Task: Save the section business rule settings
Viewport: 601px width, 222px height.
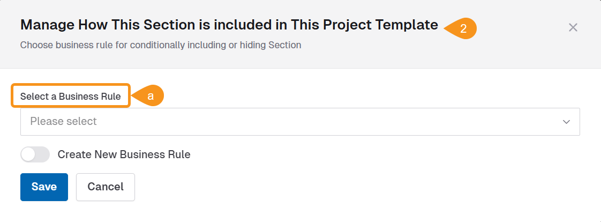Action: (x=44, y=187)
